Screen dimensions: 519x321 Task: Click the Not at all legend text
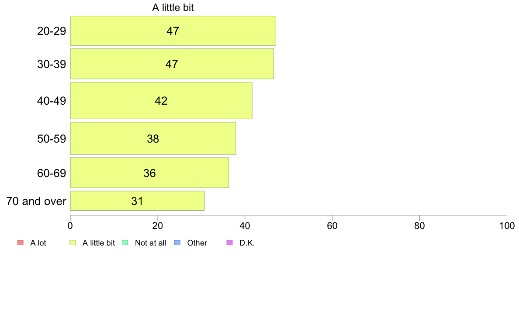[150, 243]
